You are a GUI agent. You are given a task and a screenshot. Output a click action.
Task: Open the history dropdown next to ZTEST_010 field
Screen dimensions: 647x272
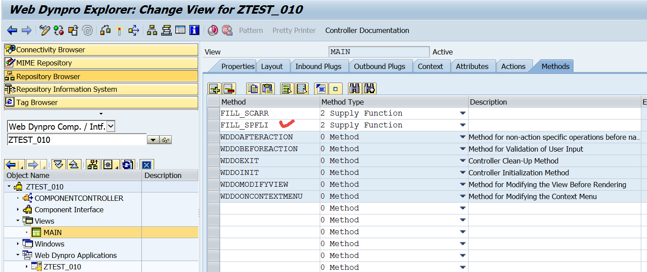pos(153,140)
